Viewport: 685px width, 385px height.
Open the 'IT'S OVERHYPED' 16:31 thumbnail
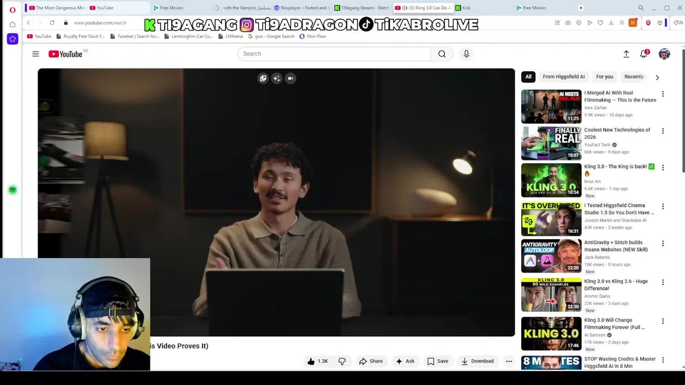coord(551,219)
